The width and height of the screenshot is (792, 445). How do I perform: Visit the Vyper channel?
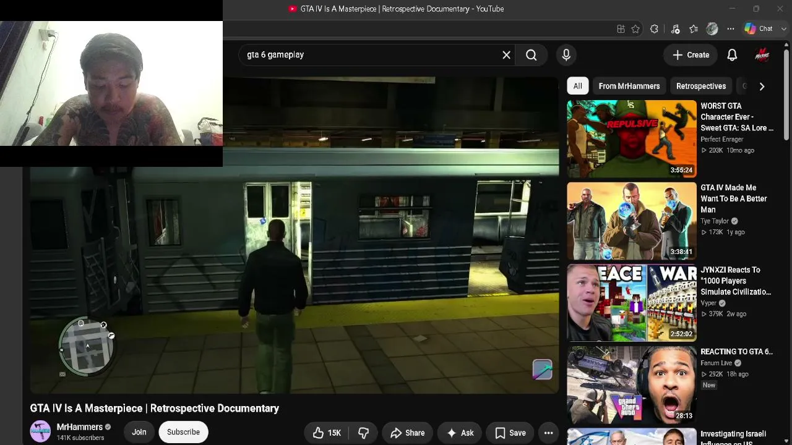click(708, 303)
